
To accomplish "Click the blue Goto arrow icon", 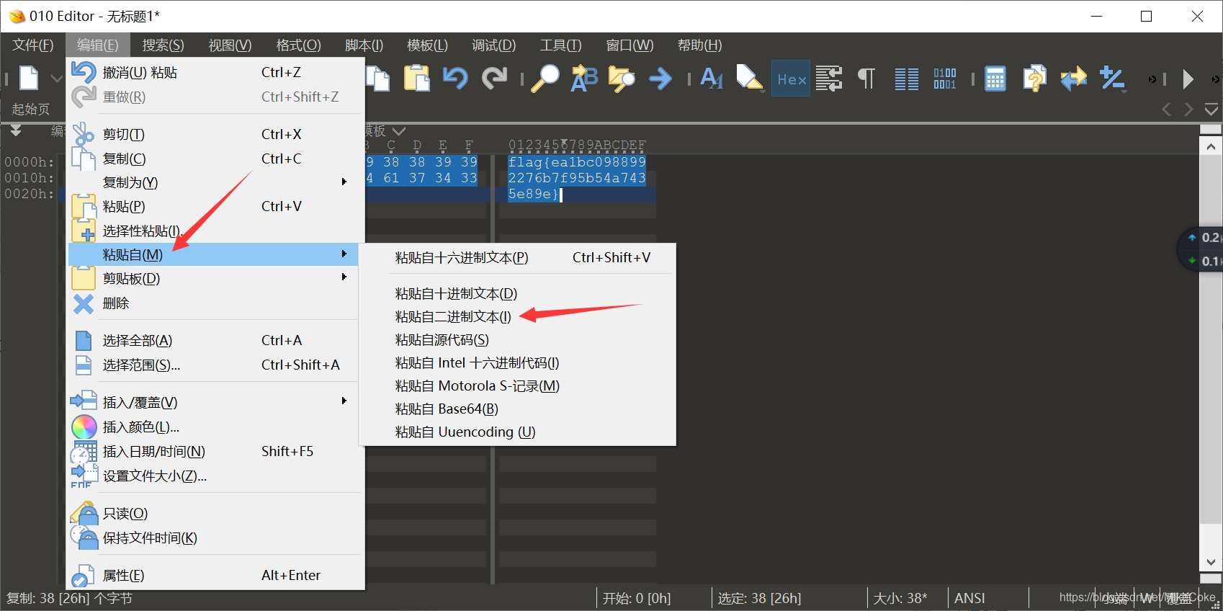I will pyautogui.click(x=660, y=78).
